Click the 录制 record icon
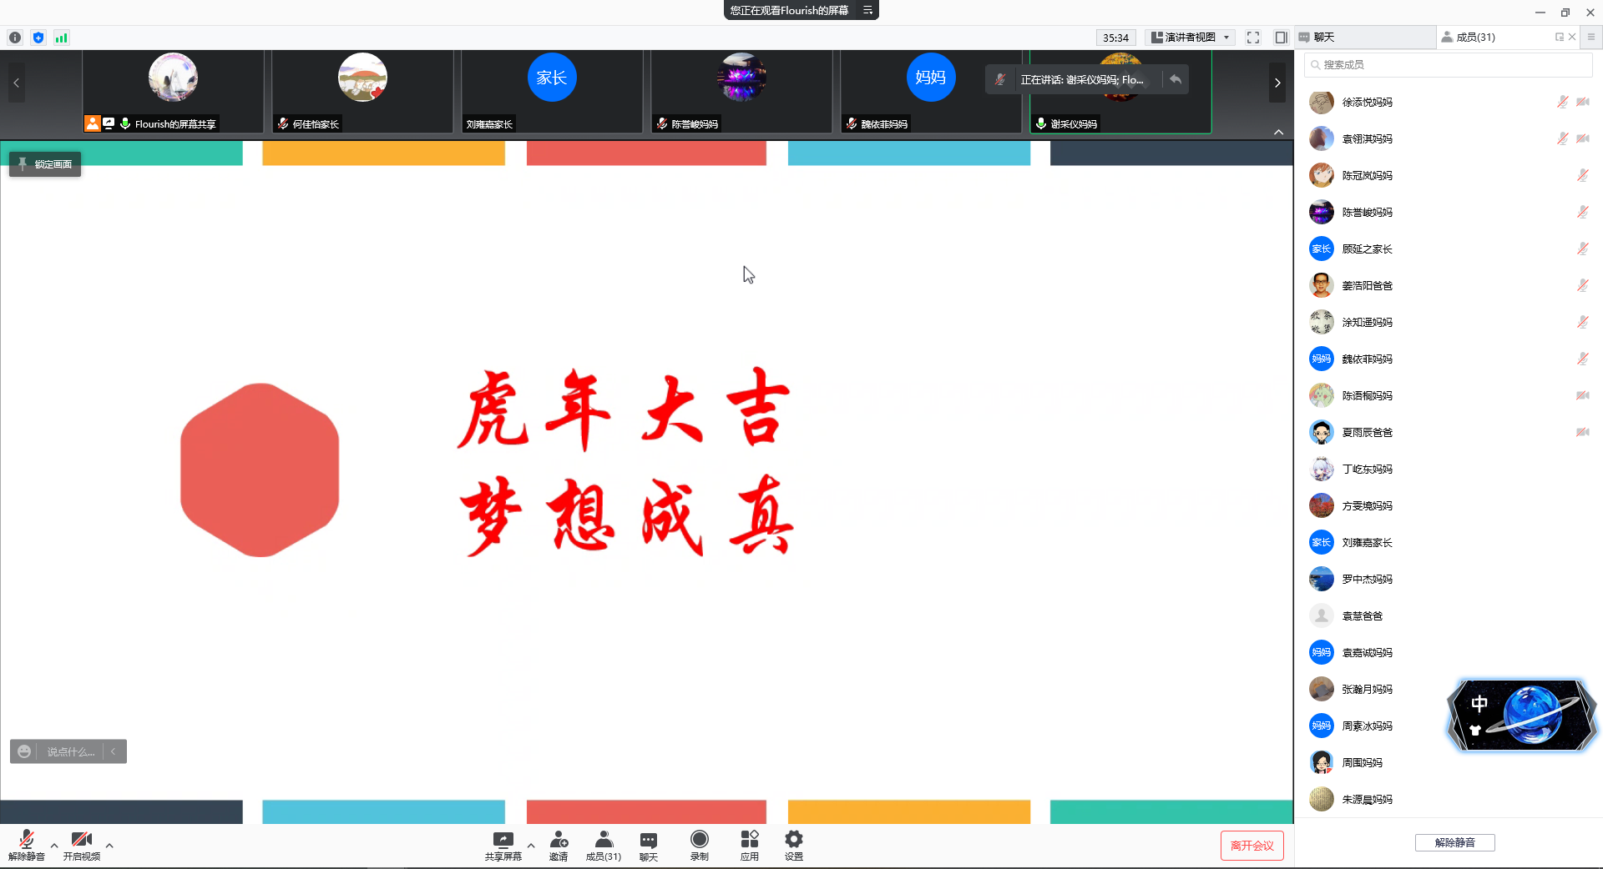 click(x=699, y=840)
